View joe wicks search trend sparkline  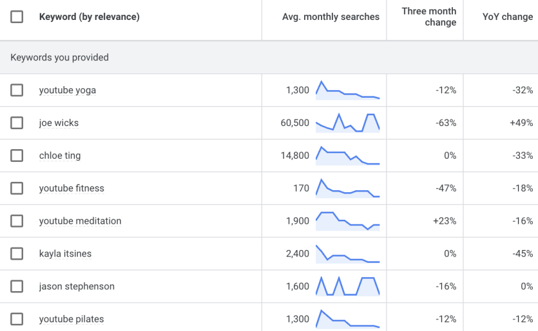347,123
